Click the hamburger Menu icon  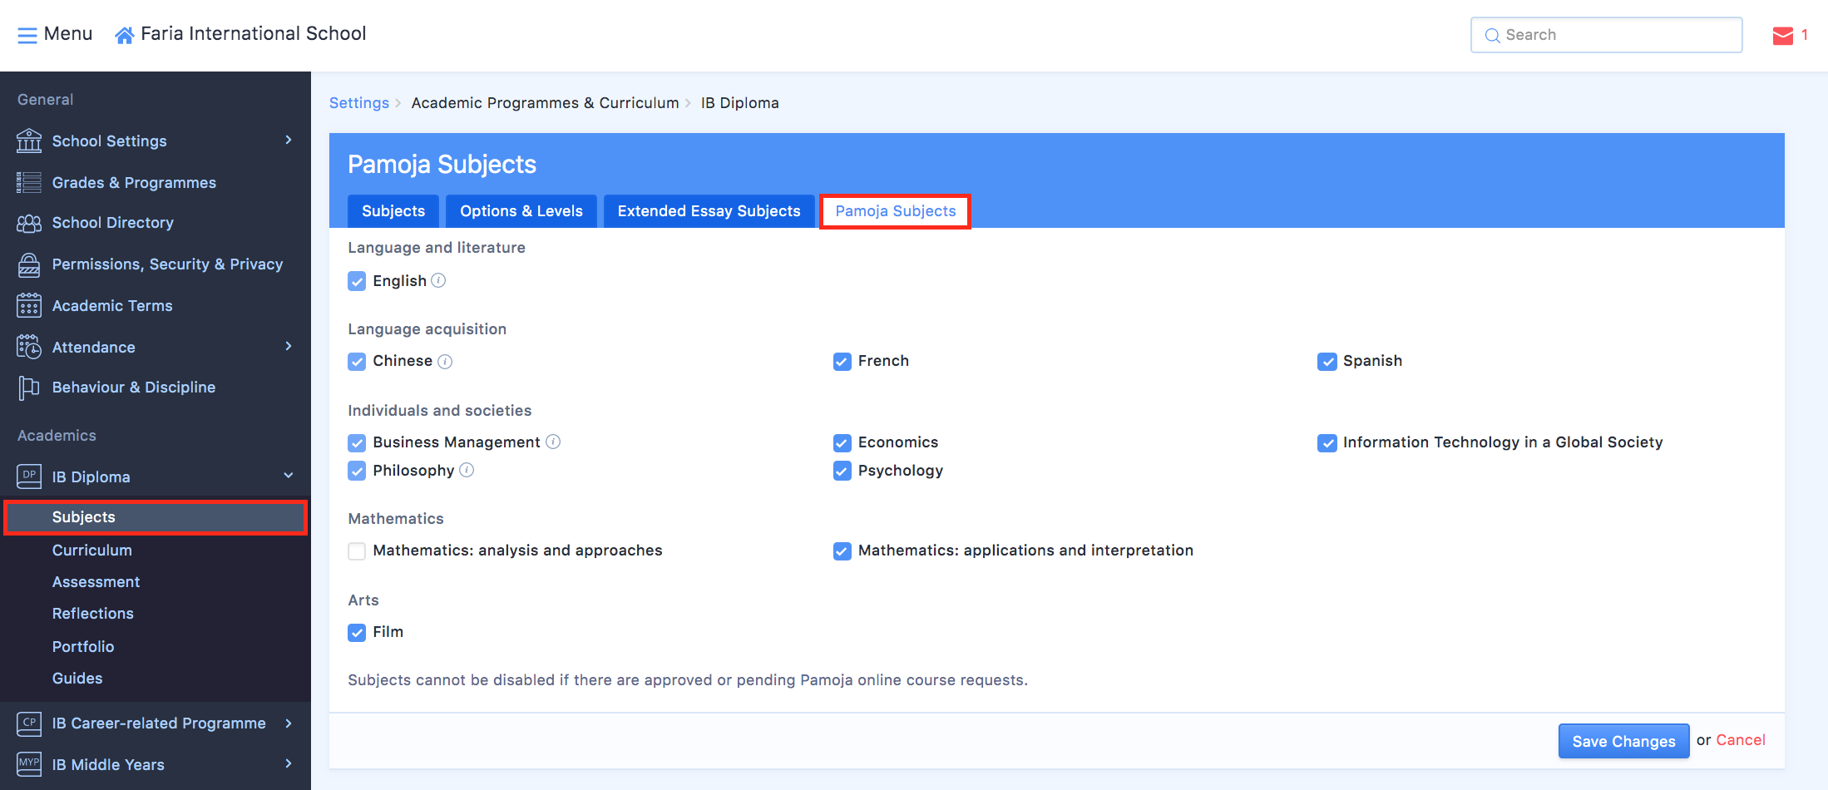27,35
